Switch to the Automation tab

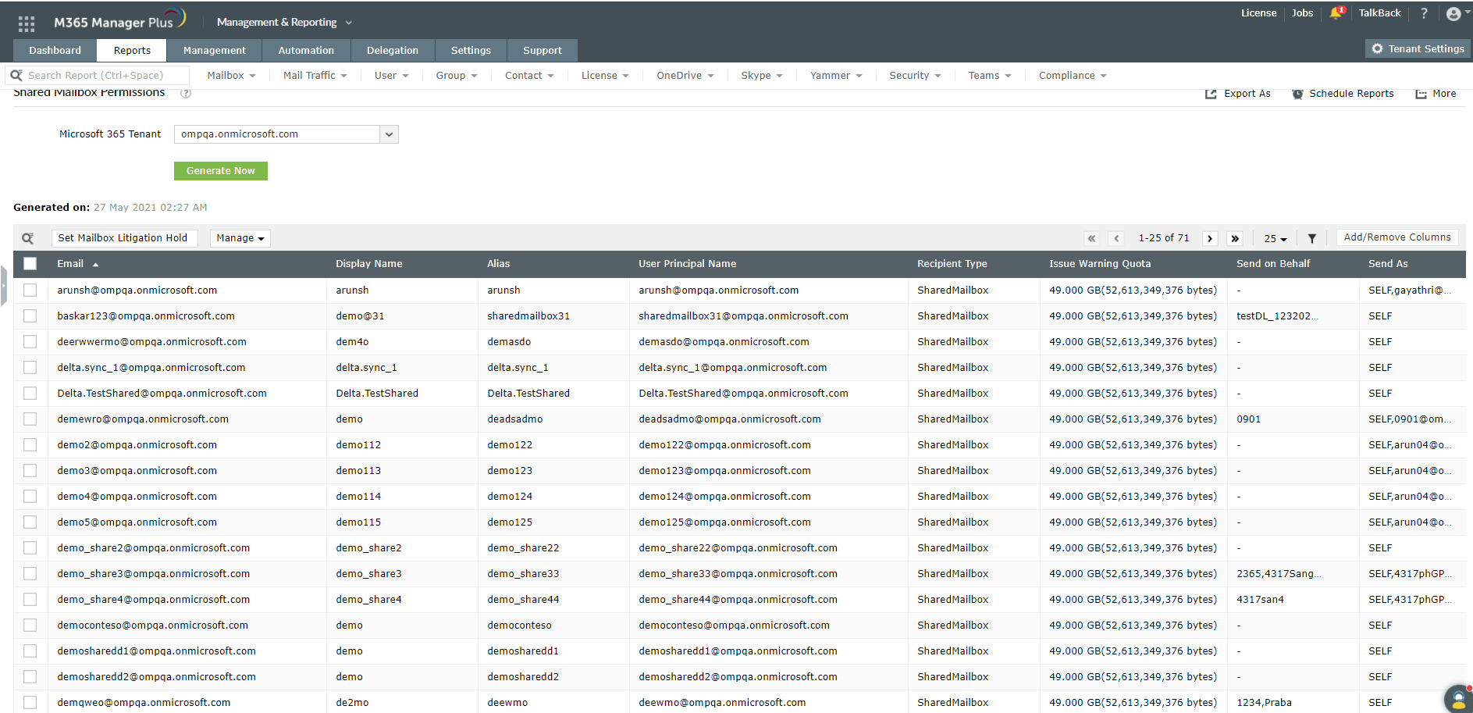pyautogui.click(x=305, y=50)
